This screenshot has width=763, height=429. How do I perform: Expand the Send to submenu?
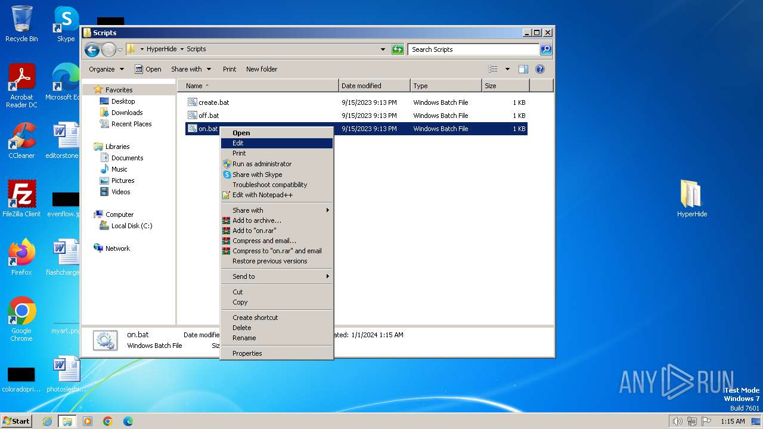277,276
